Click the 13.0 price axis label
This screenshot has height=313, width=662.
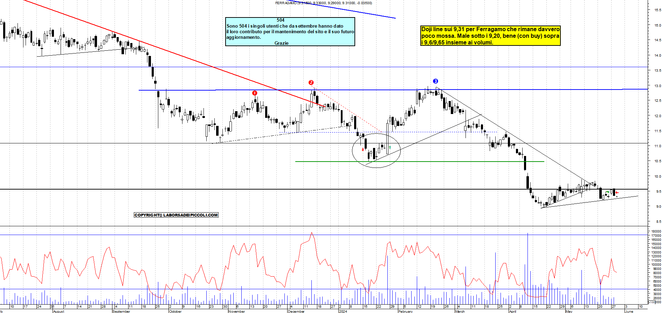coord(658,86)
